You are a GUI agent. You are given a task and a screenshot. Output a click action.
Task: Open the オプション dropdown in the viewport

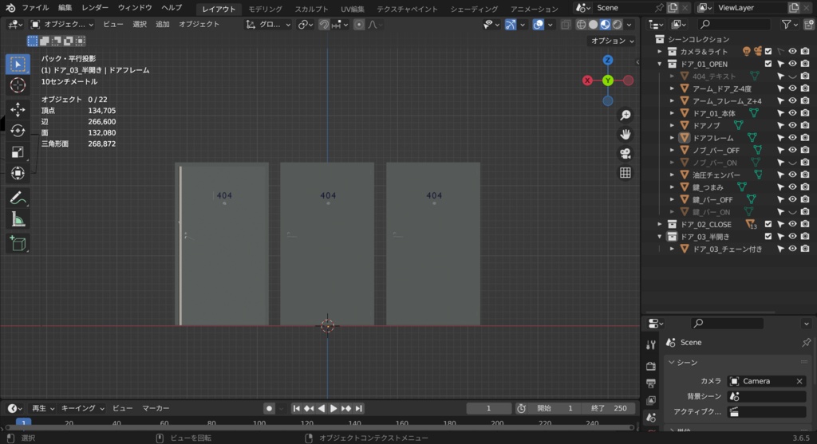(612, 41)
